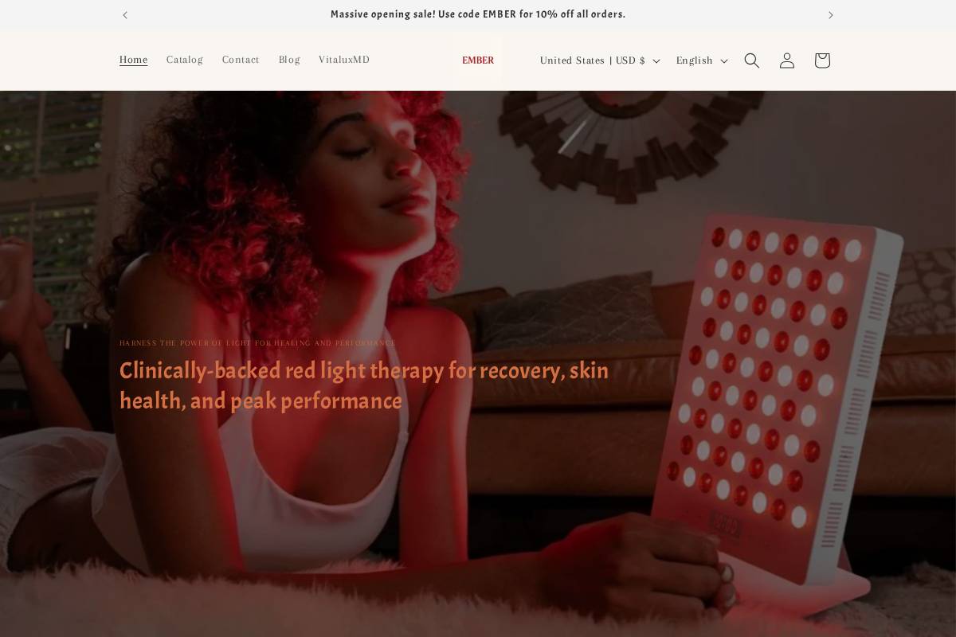Screen dimensions: 956x637
Task: Show the next announcement with right arrow
Action: coord(830,14)
